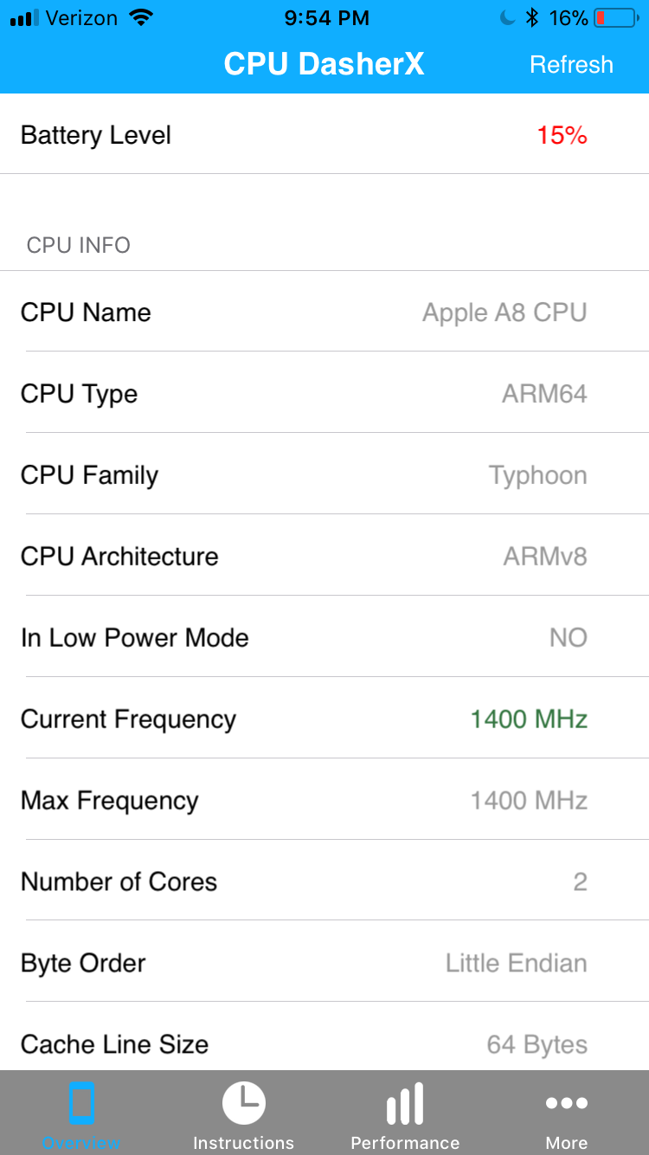Tap the More three-dots icon
This screenshot has width=649, height=1155.
click(x=567, y=1103)
